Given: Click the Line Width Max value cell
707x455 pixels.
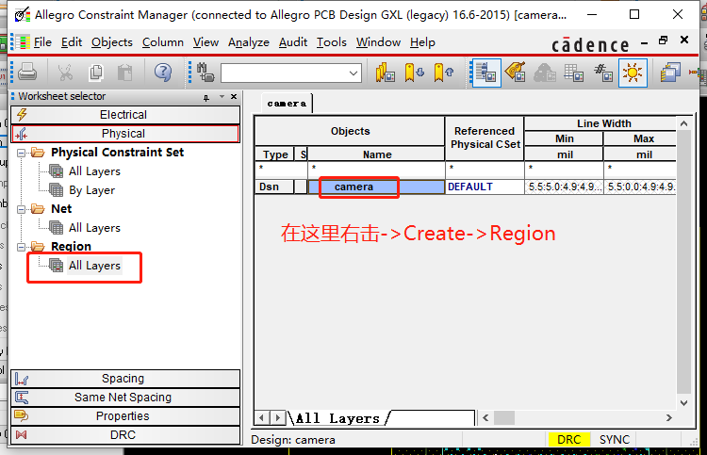Looking at the screenshot, I should (640, 187).
